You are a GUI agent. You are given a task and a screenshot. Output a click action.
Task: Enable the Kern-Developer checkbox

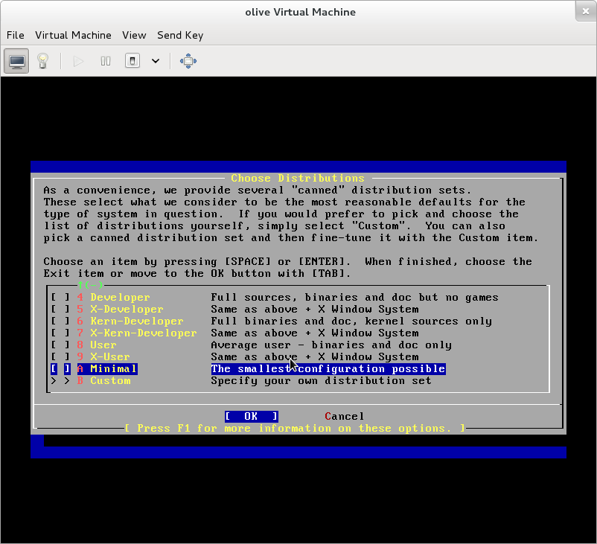[60, 321]
